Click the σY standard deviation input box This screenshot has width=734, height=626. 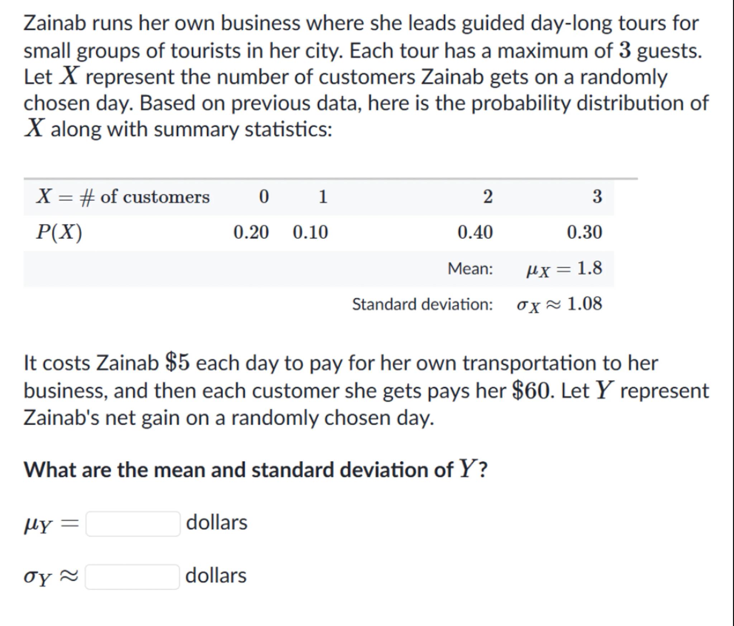[132, 576]
